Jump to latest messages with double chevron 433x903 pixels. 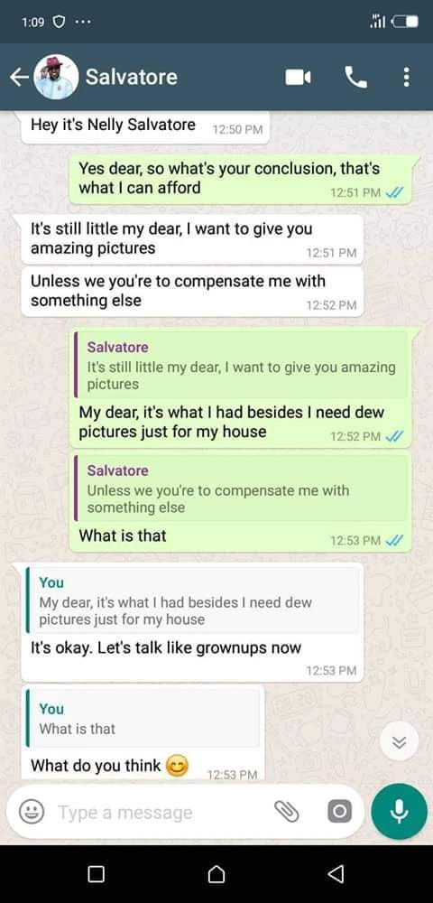[x=399, y=741]
